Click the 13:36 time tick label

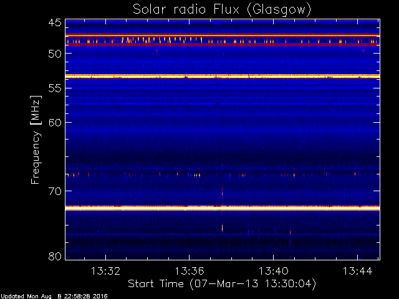click(190, 271)
